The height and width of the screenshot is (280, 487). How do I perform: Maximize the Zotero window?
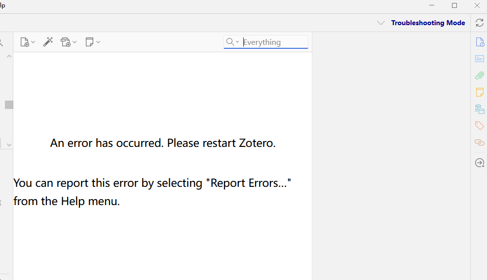tap(454, 5)
